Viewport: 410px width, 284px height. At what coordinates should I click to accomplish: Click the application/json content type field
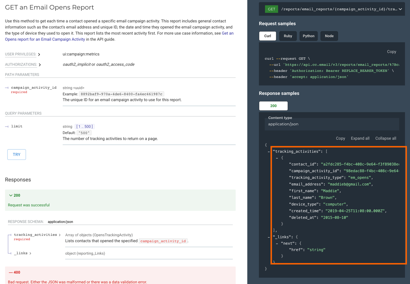coord(332,124)
